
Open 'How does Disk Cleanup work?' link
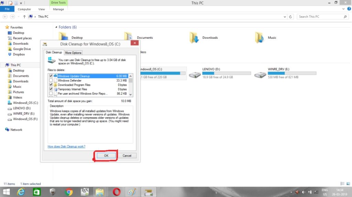[66, 146]
